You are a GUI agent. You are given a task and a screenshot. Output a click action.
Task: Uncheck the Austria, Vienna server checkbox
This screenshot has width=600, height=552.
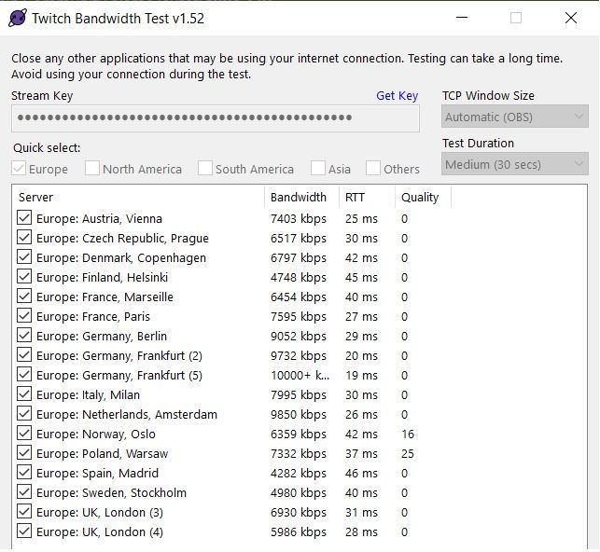24,218
